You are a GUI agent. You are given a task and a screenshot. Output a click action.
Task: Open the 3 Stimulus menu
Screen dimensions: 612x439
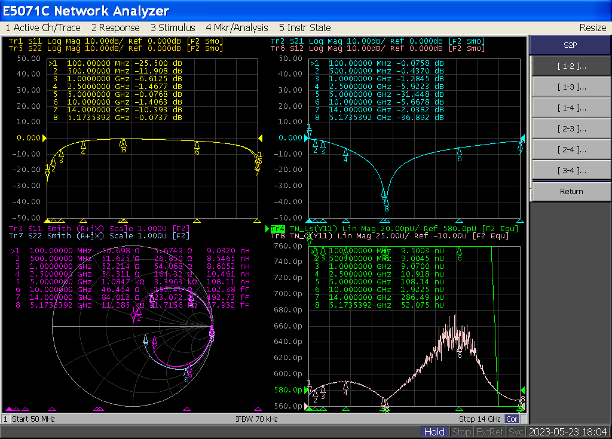tap(173, 27)
